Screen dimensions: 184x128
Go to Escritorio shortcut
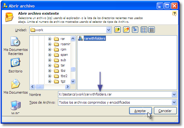click(x=15, y=66)
